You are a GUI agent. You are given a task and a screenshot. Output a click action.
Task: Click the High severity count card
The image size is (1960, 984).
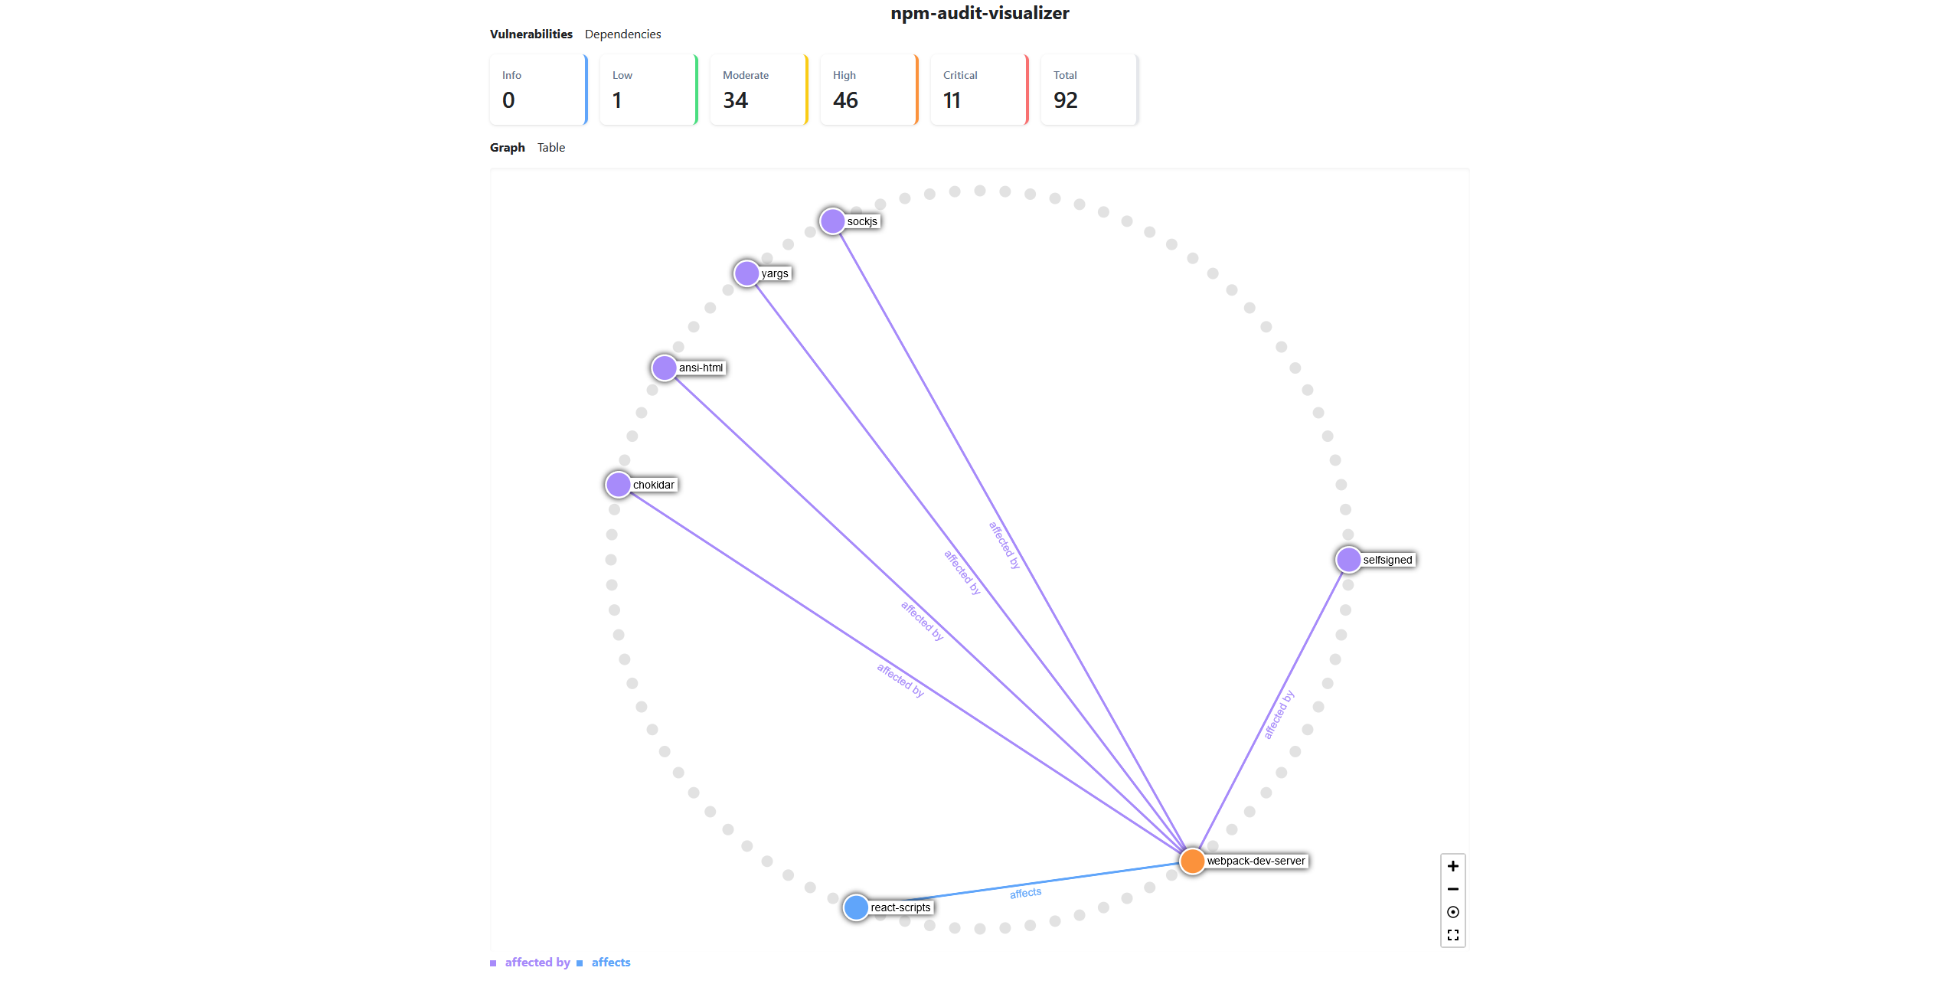(868, 89)
